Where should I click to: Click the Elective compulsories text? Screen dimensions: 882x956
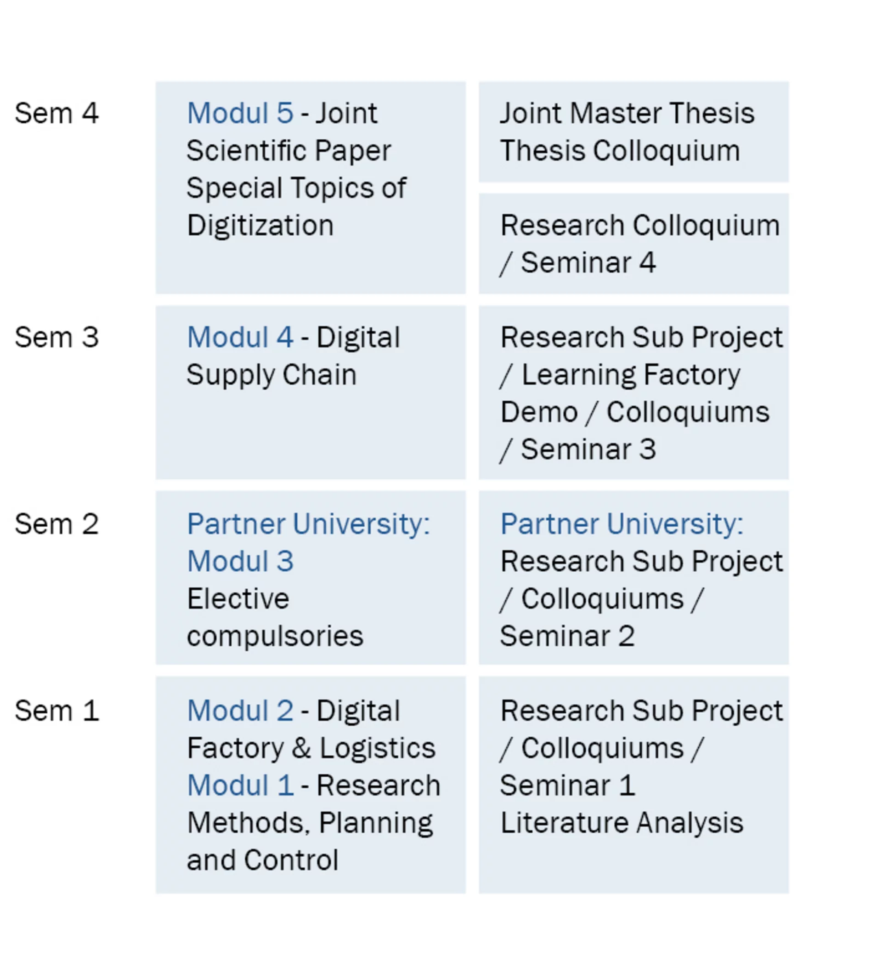click(274, 617)
